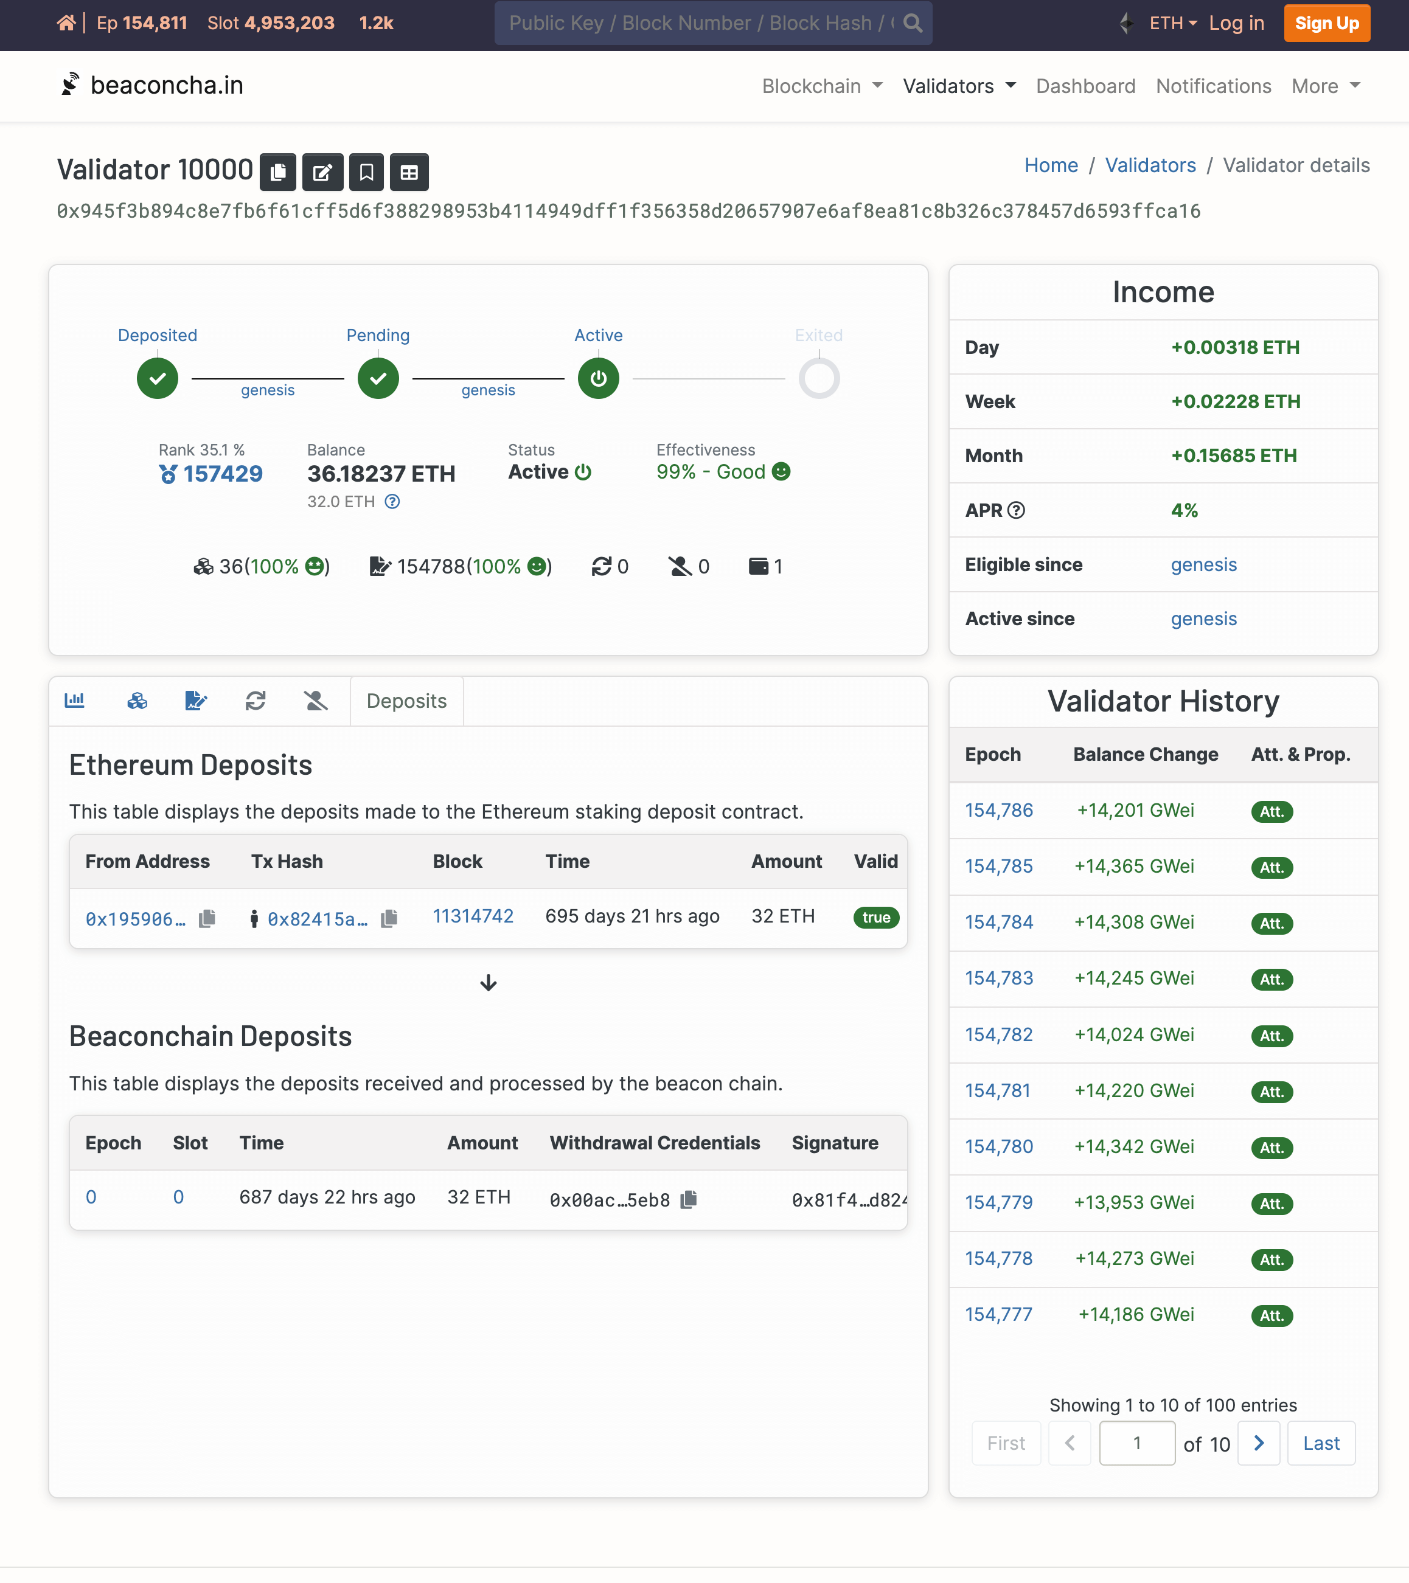Click the effective balance help question icon

[x=393, y=502]
